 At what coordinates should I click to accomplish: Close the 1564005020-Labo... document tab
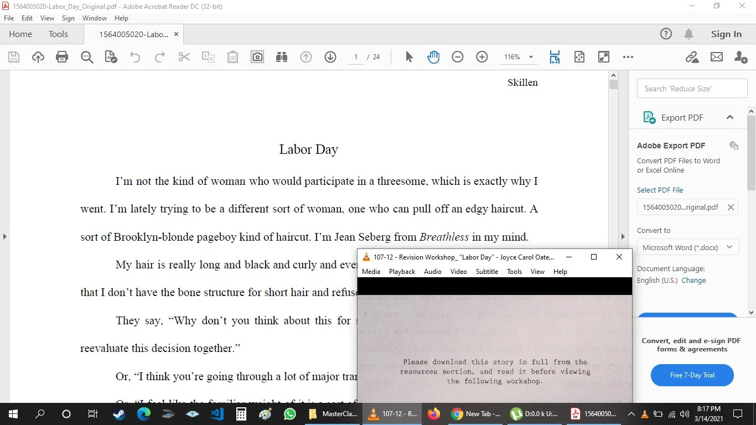coord(177,34)
